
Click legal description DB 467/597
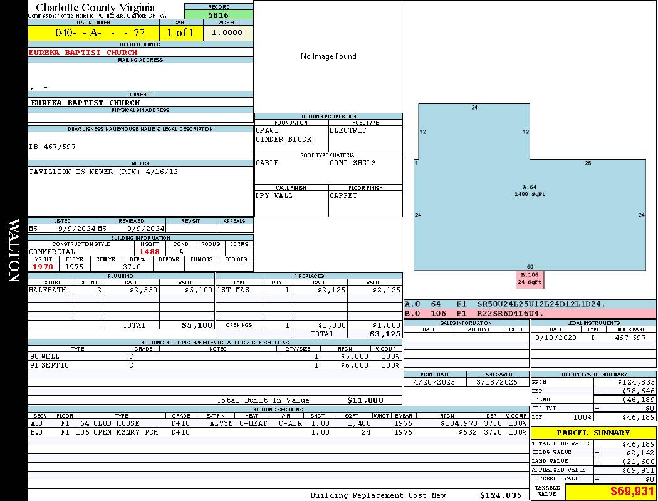[53, 147]
